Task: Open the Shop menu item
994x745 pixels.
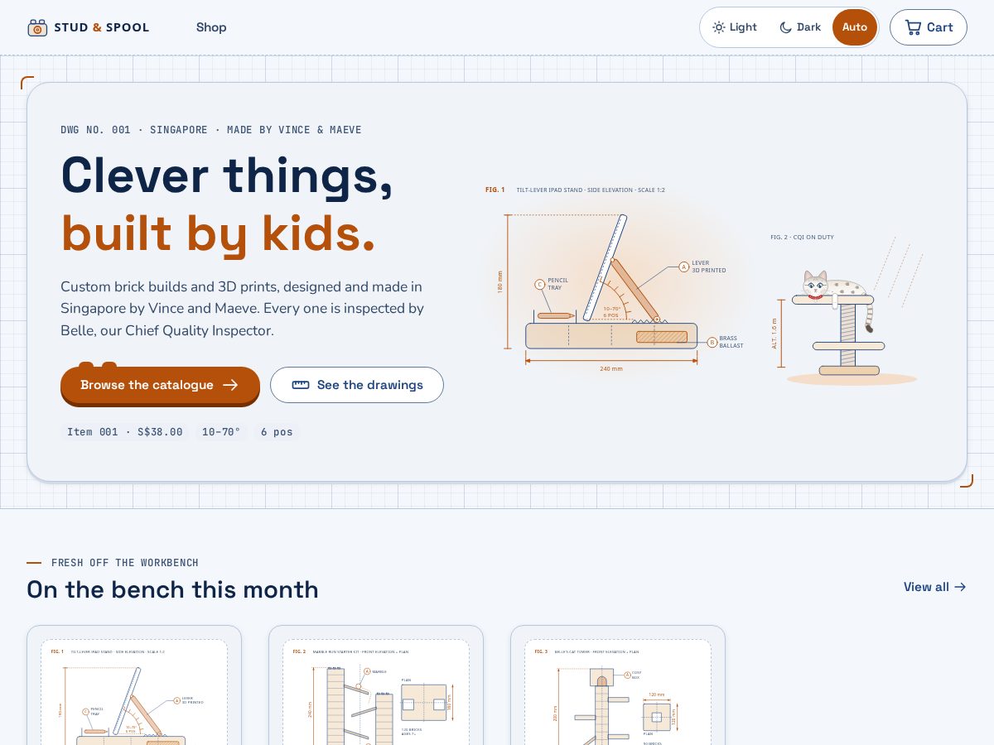Action: pyautogui.click(x=211, y=27)
